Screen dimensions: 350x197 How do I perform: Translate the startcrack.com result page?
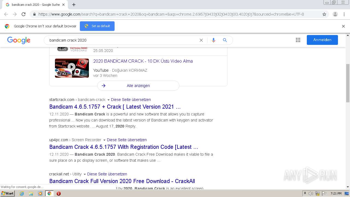pyautogui.click(x=131, y=100)
